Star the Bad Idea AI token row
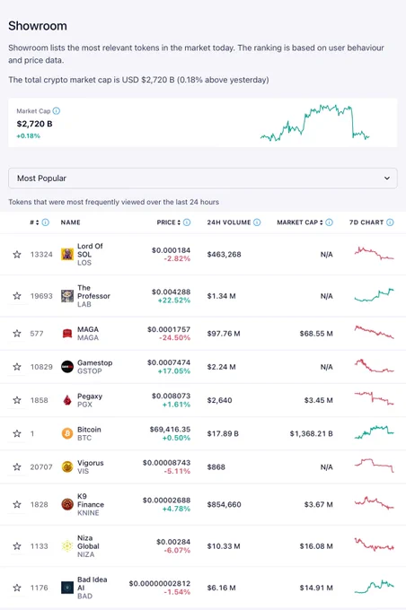Screen dimensions: 406x610 click(17, 588)
